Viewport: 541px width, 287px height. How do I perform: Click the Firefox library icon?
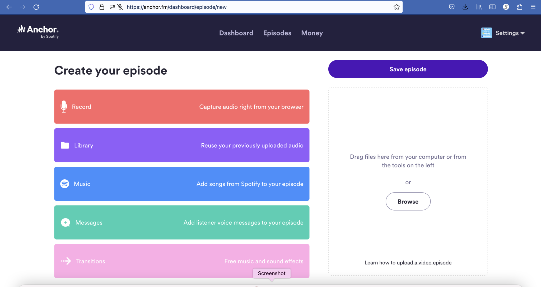[x=479, y=7]
